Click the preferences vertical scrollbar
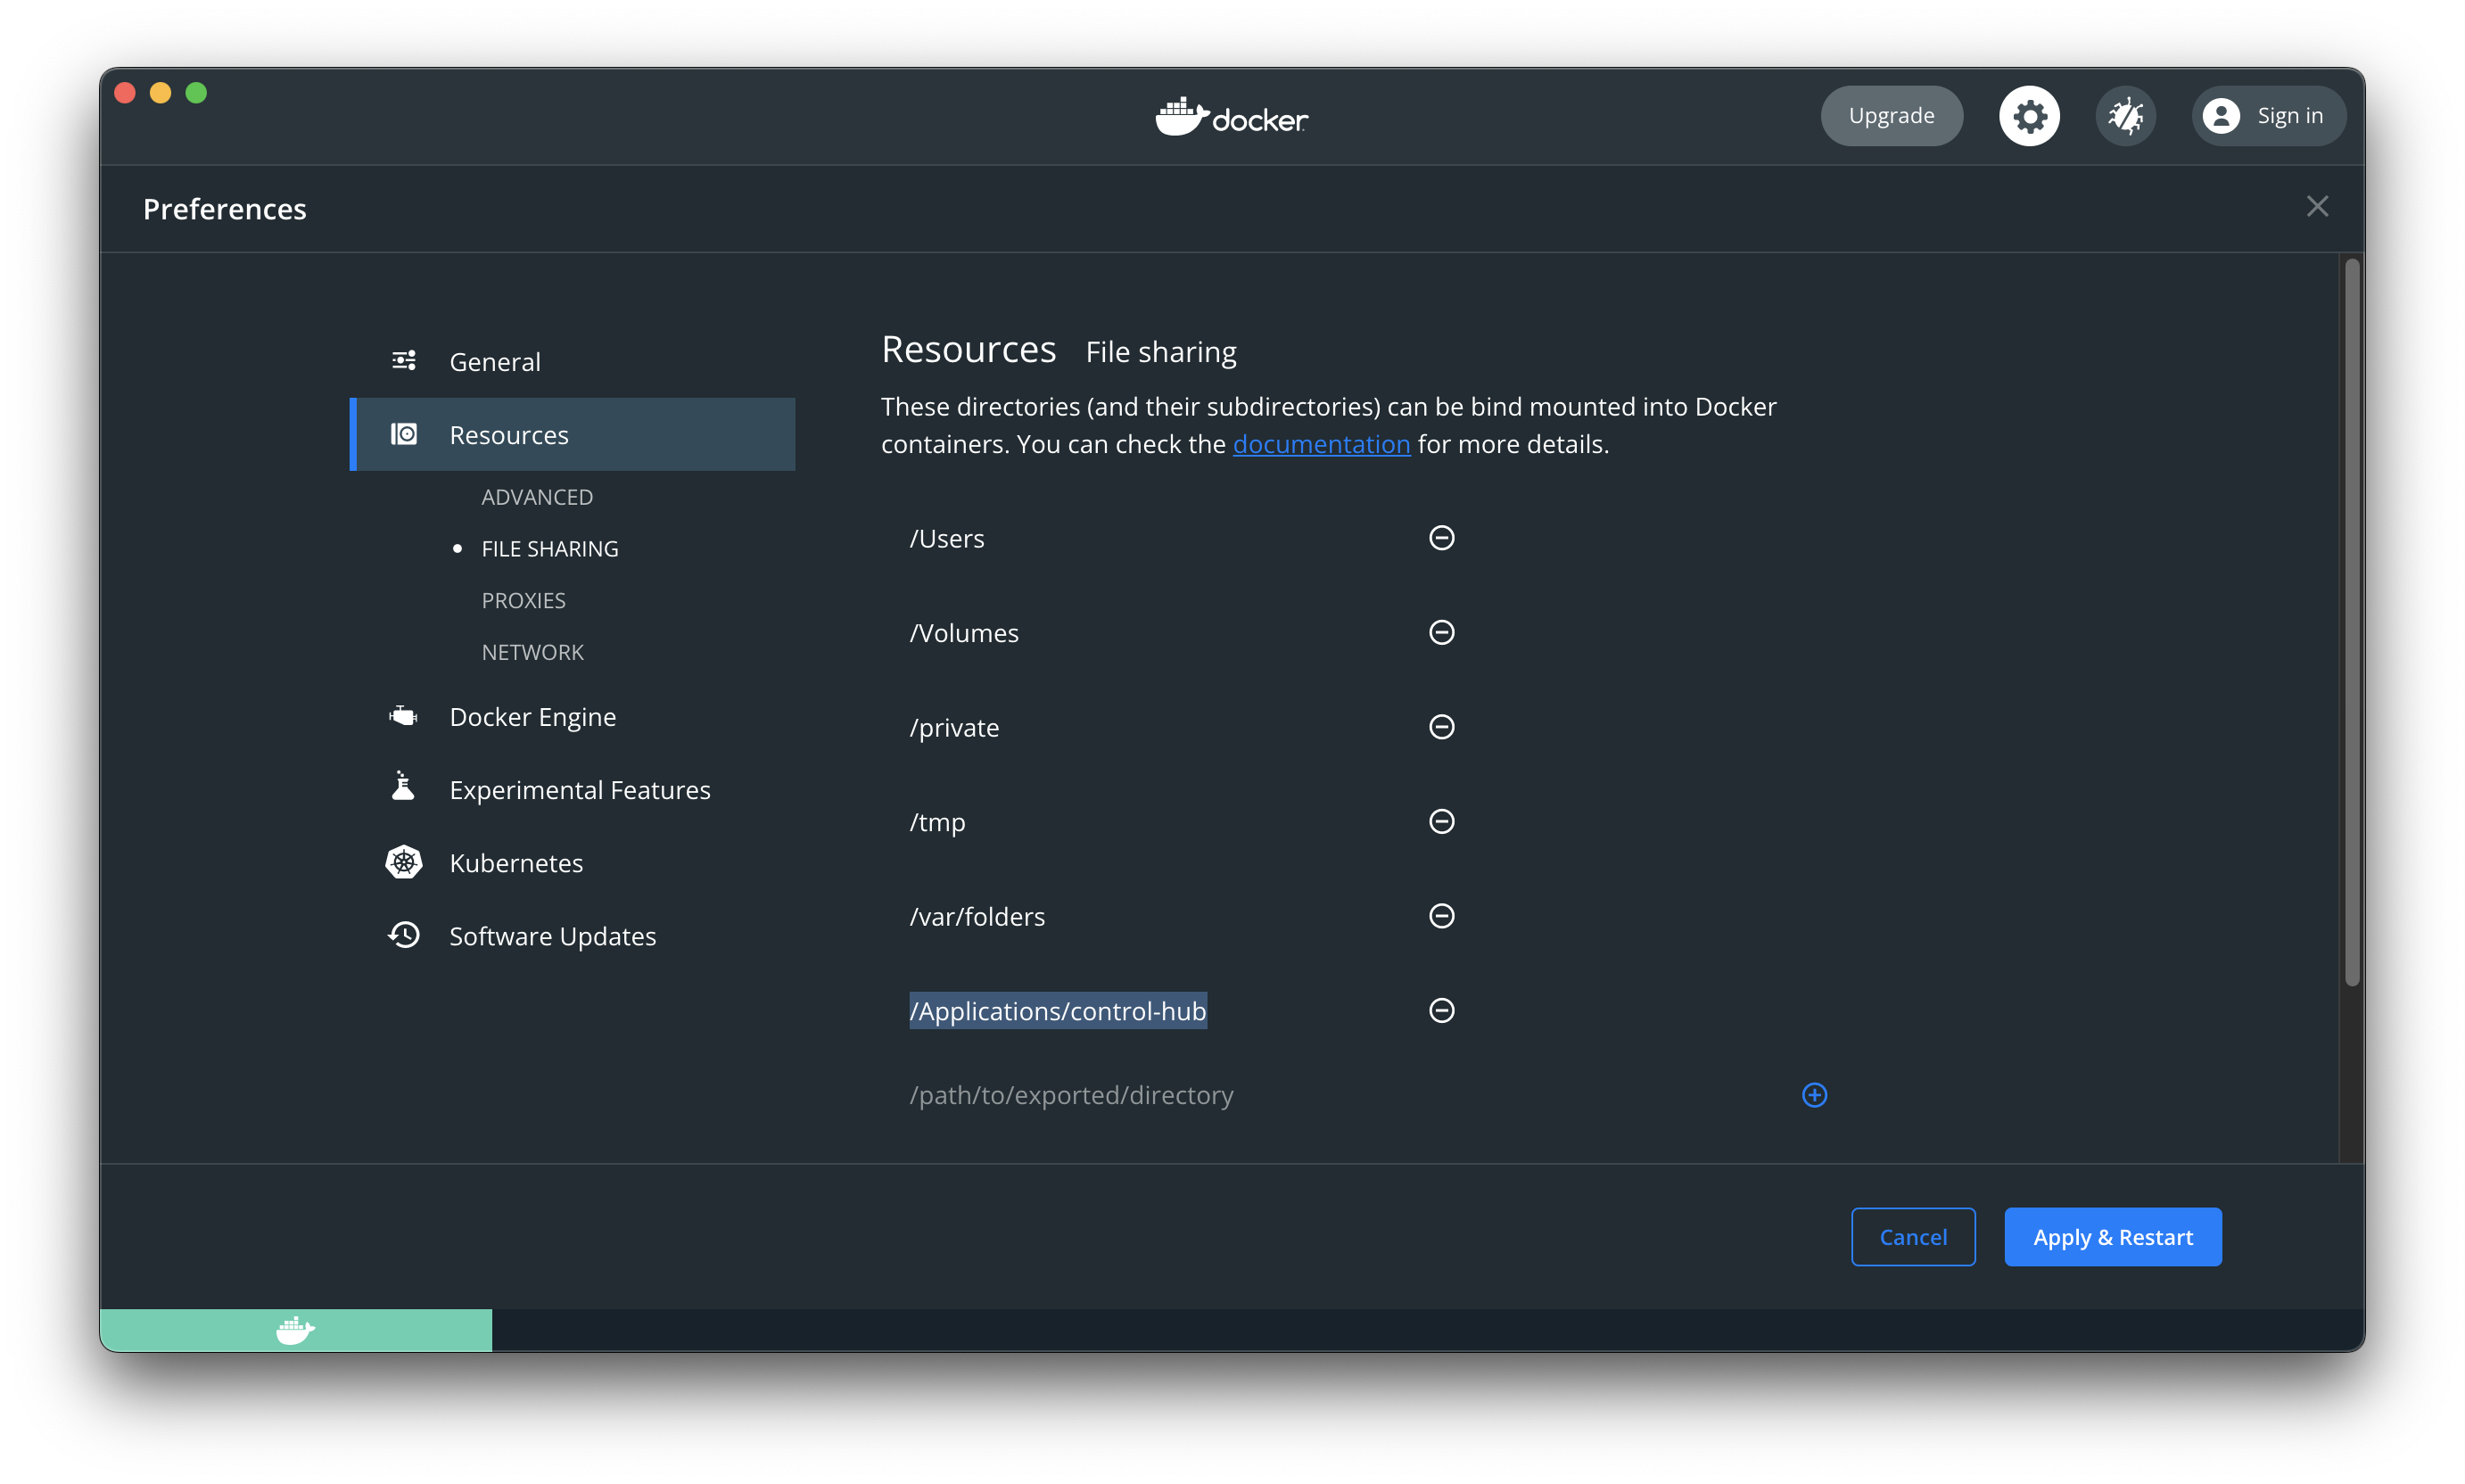Viewport: 2465px width, 1484px height. [x=2350, y=620]
